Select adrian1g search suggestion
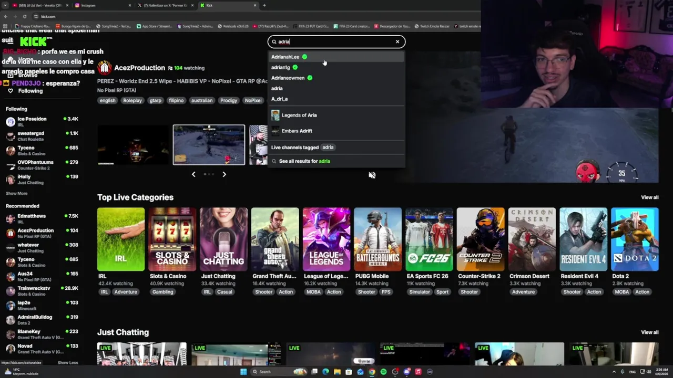The height and width of the screenshot is (378, 673). coord(336,67)
